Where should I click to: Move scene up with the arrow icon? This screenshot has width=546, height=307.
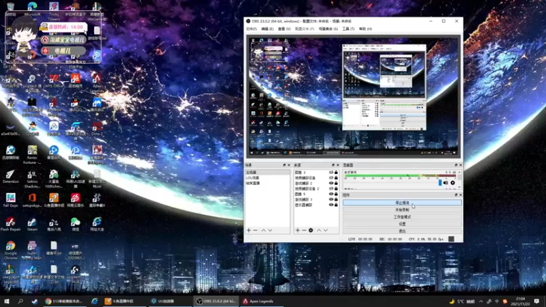pos(263,230)
